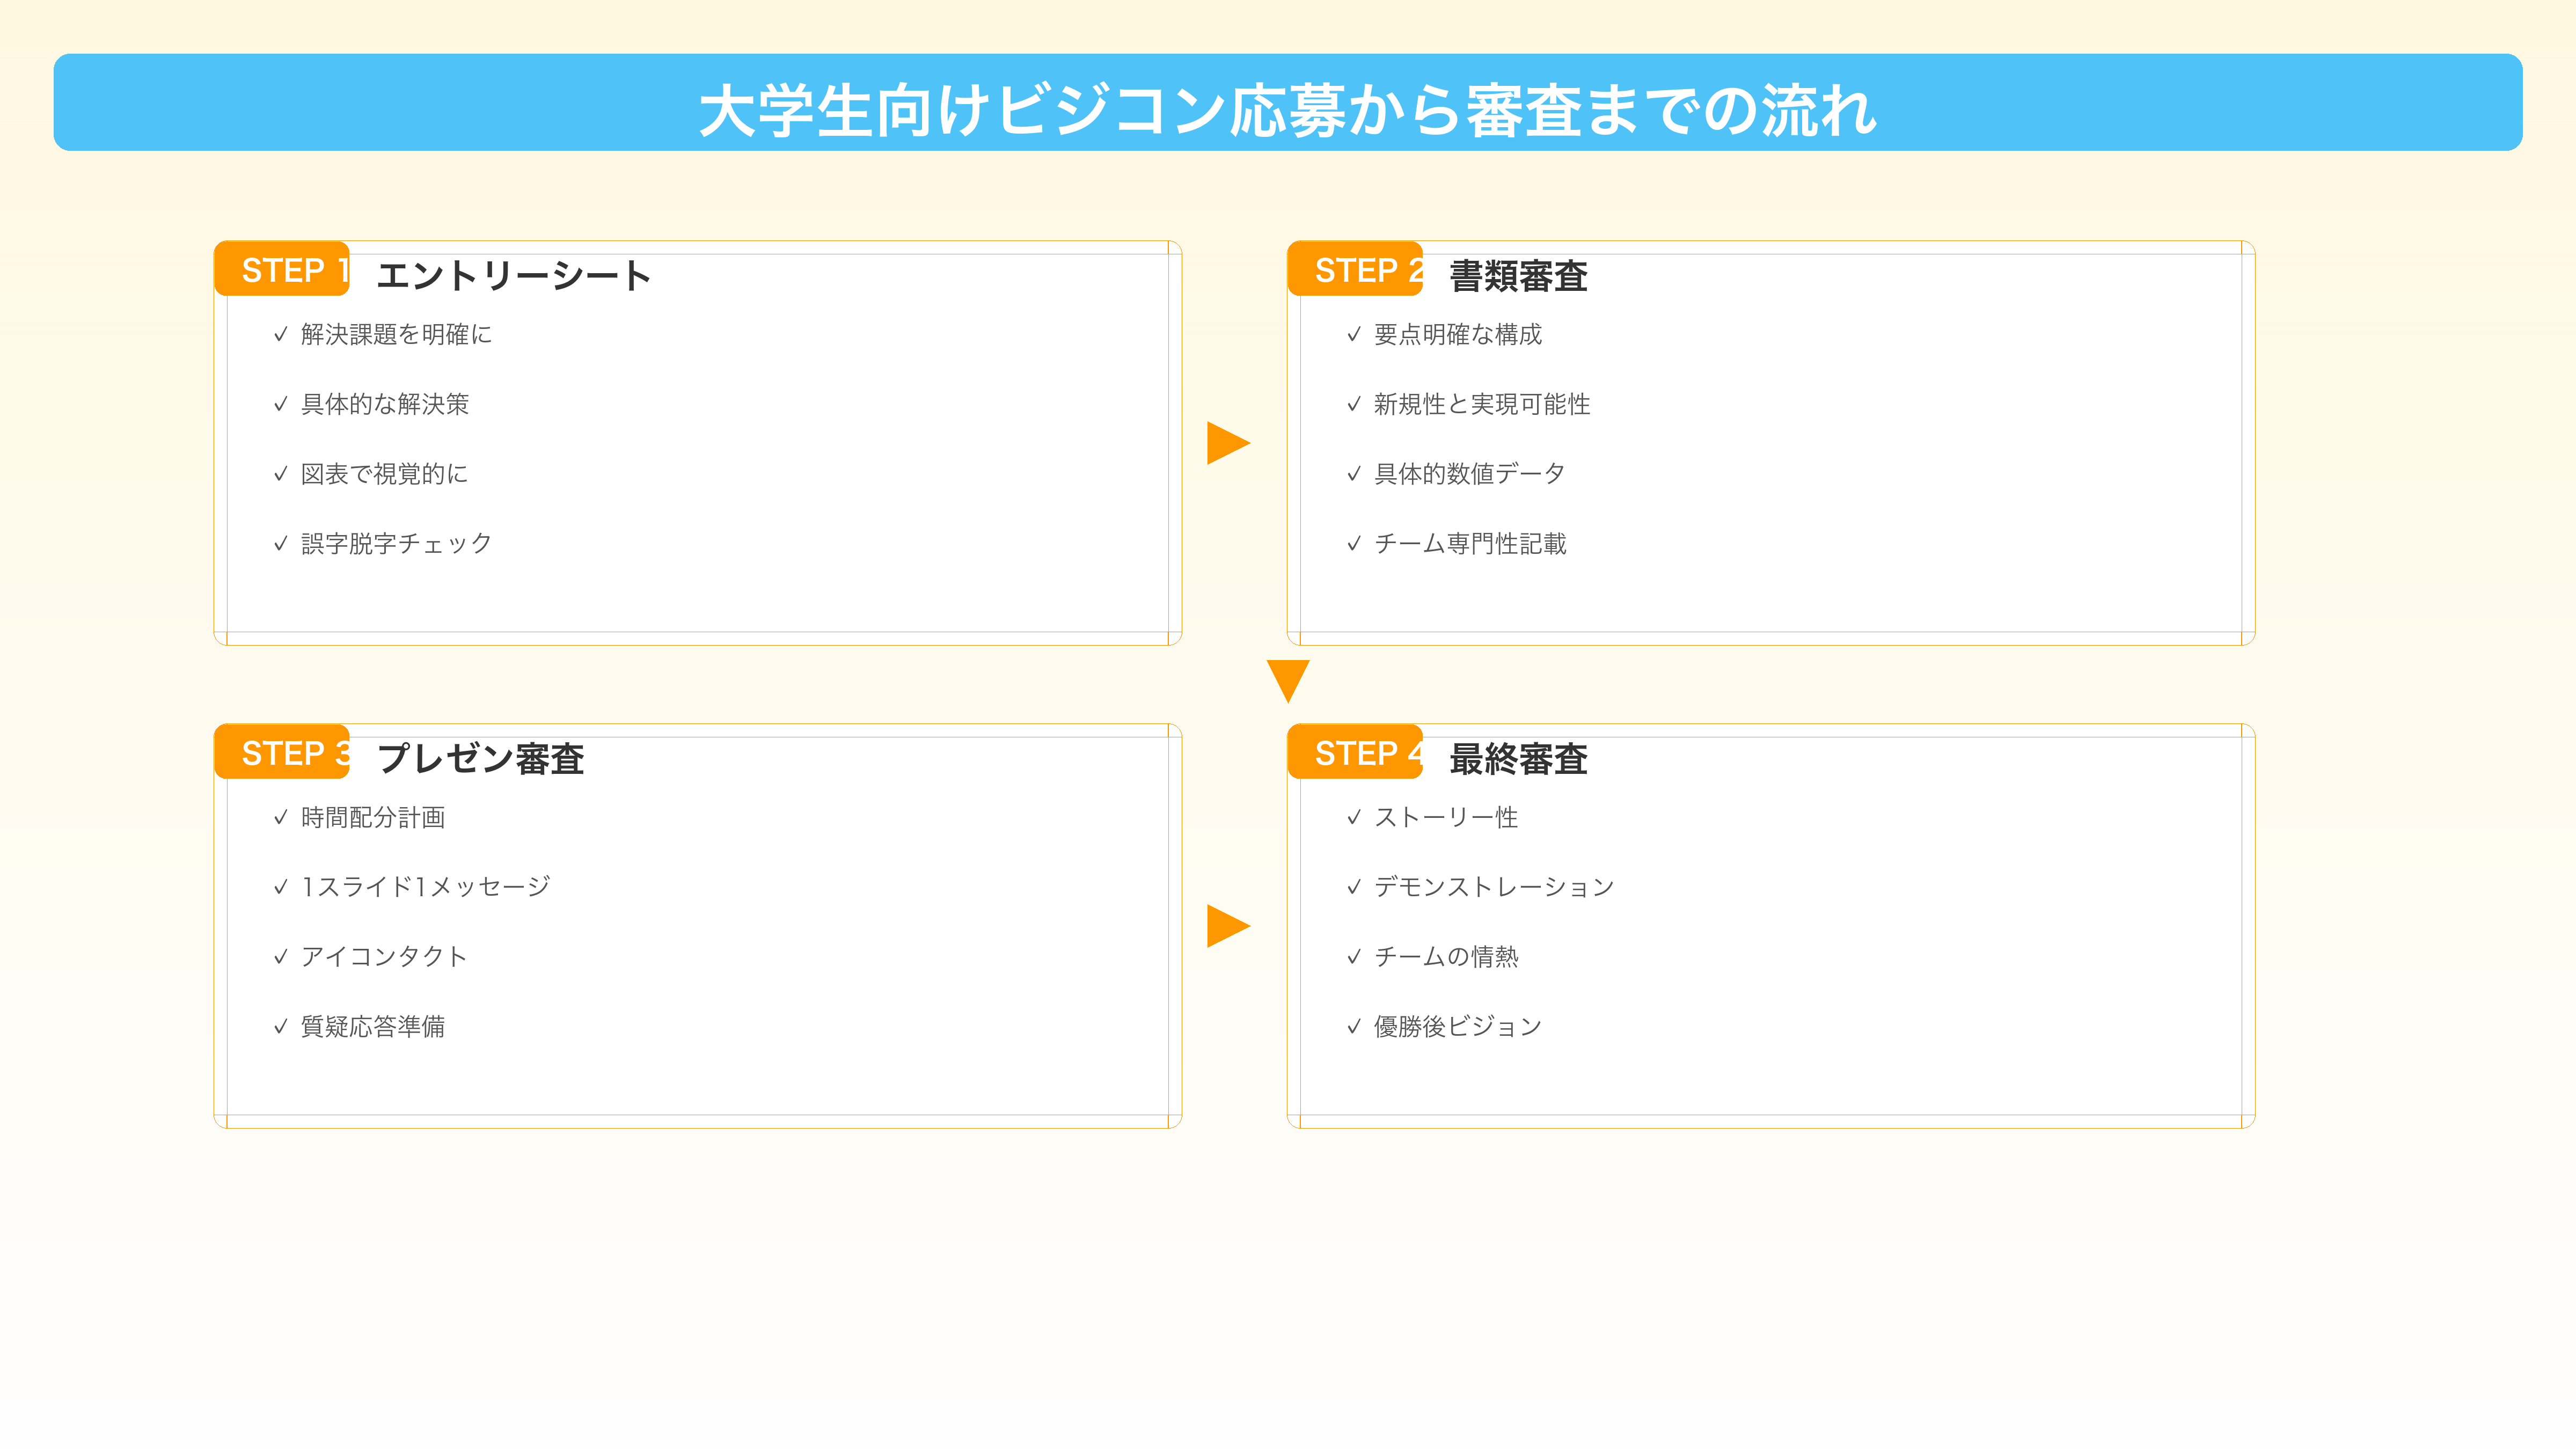
Task: Click the checkmark beside ストーリー性
Action: [1354, 818]
